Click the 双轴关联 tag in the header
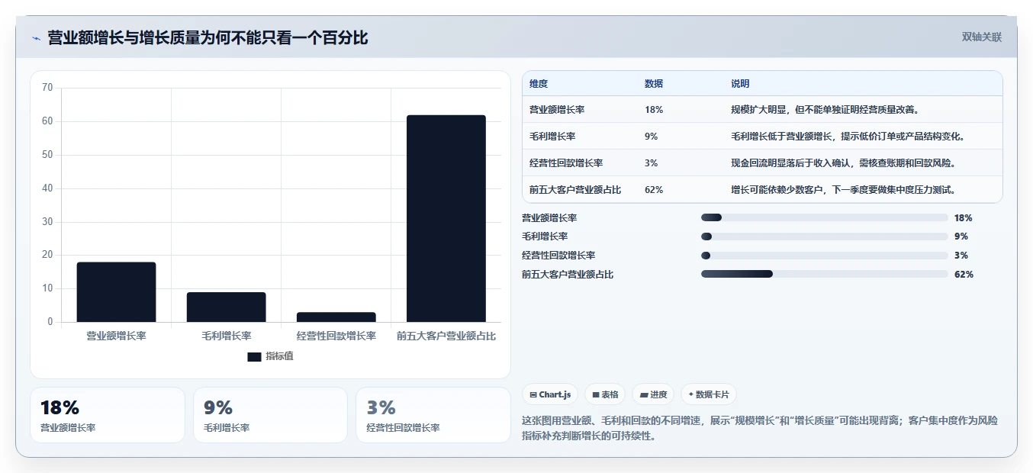1033x473 pixels. (x=982, y=37)
